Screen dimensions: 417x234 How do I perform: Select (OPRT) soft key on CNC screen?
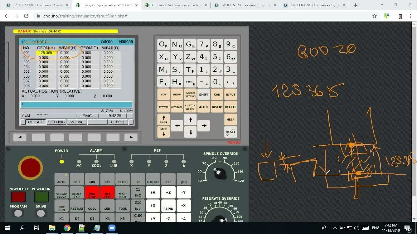(x=118, y=122)
